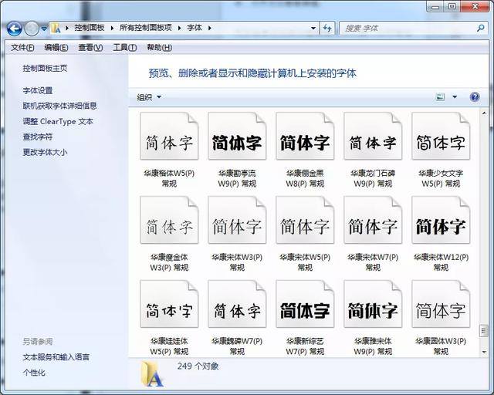Click the magnifier search icon
This screenshot has height=395, width=494.
pos(480,28)
